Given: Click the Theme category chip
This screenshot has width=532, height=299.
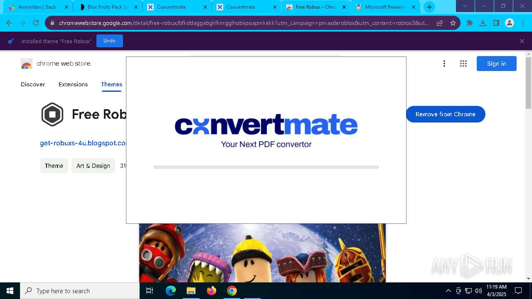Looking at the screenshot, I should (54, 166).
